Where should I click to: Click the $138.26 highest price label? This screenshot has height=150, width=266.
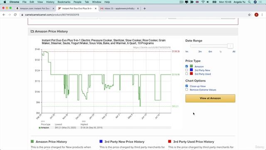176,51
